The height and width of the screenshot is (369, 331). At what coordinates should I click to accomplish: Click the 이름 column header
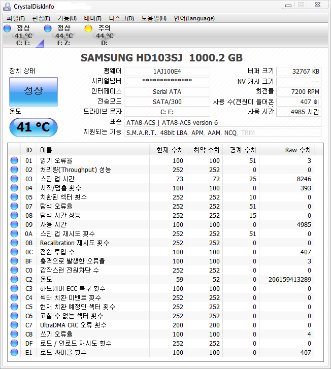tap(93, 150)
